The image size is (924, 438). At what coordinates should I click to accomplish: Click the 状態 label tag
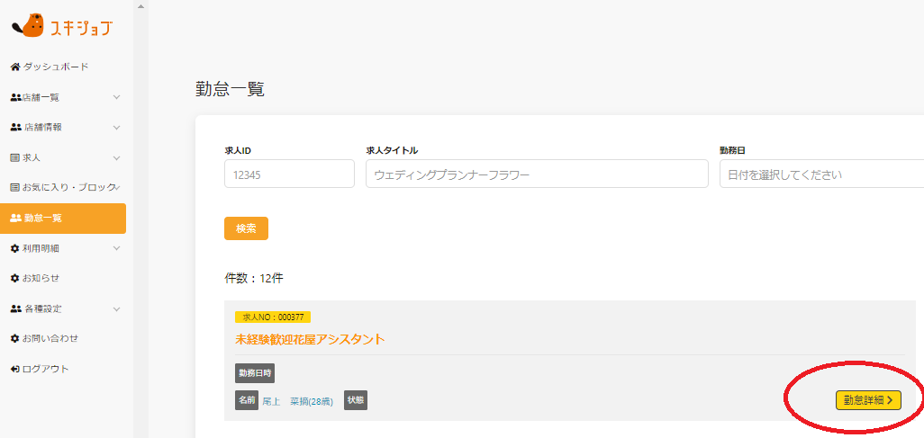pyautogui.click(x=356, y=400)
